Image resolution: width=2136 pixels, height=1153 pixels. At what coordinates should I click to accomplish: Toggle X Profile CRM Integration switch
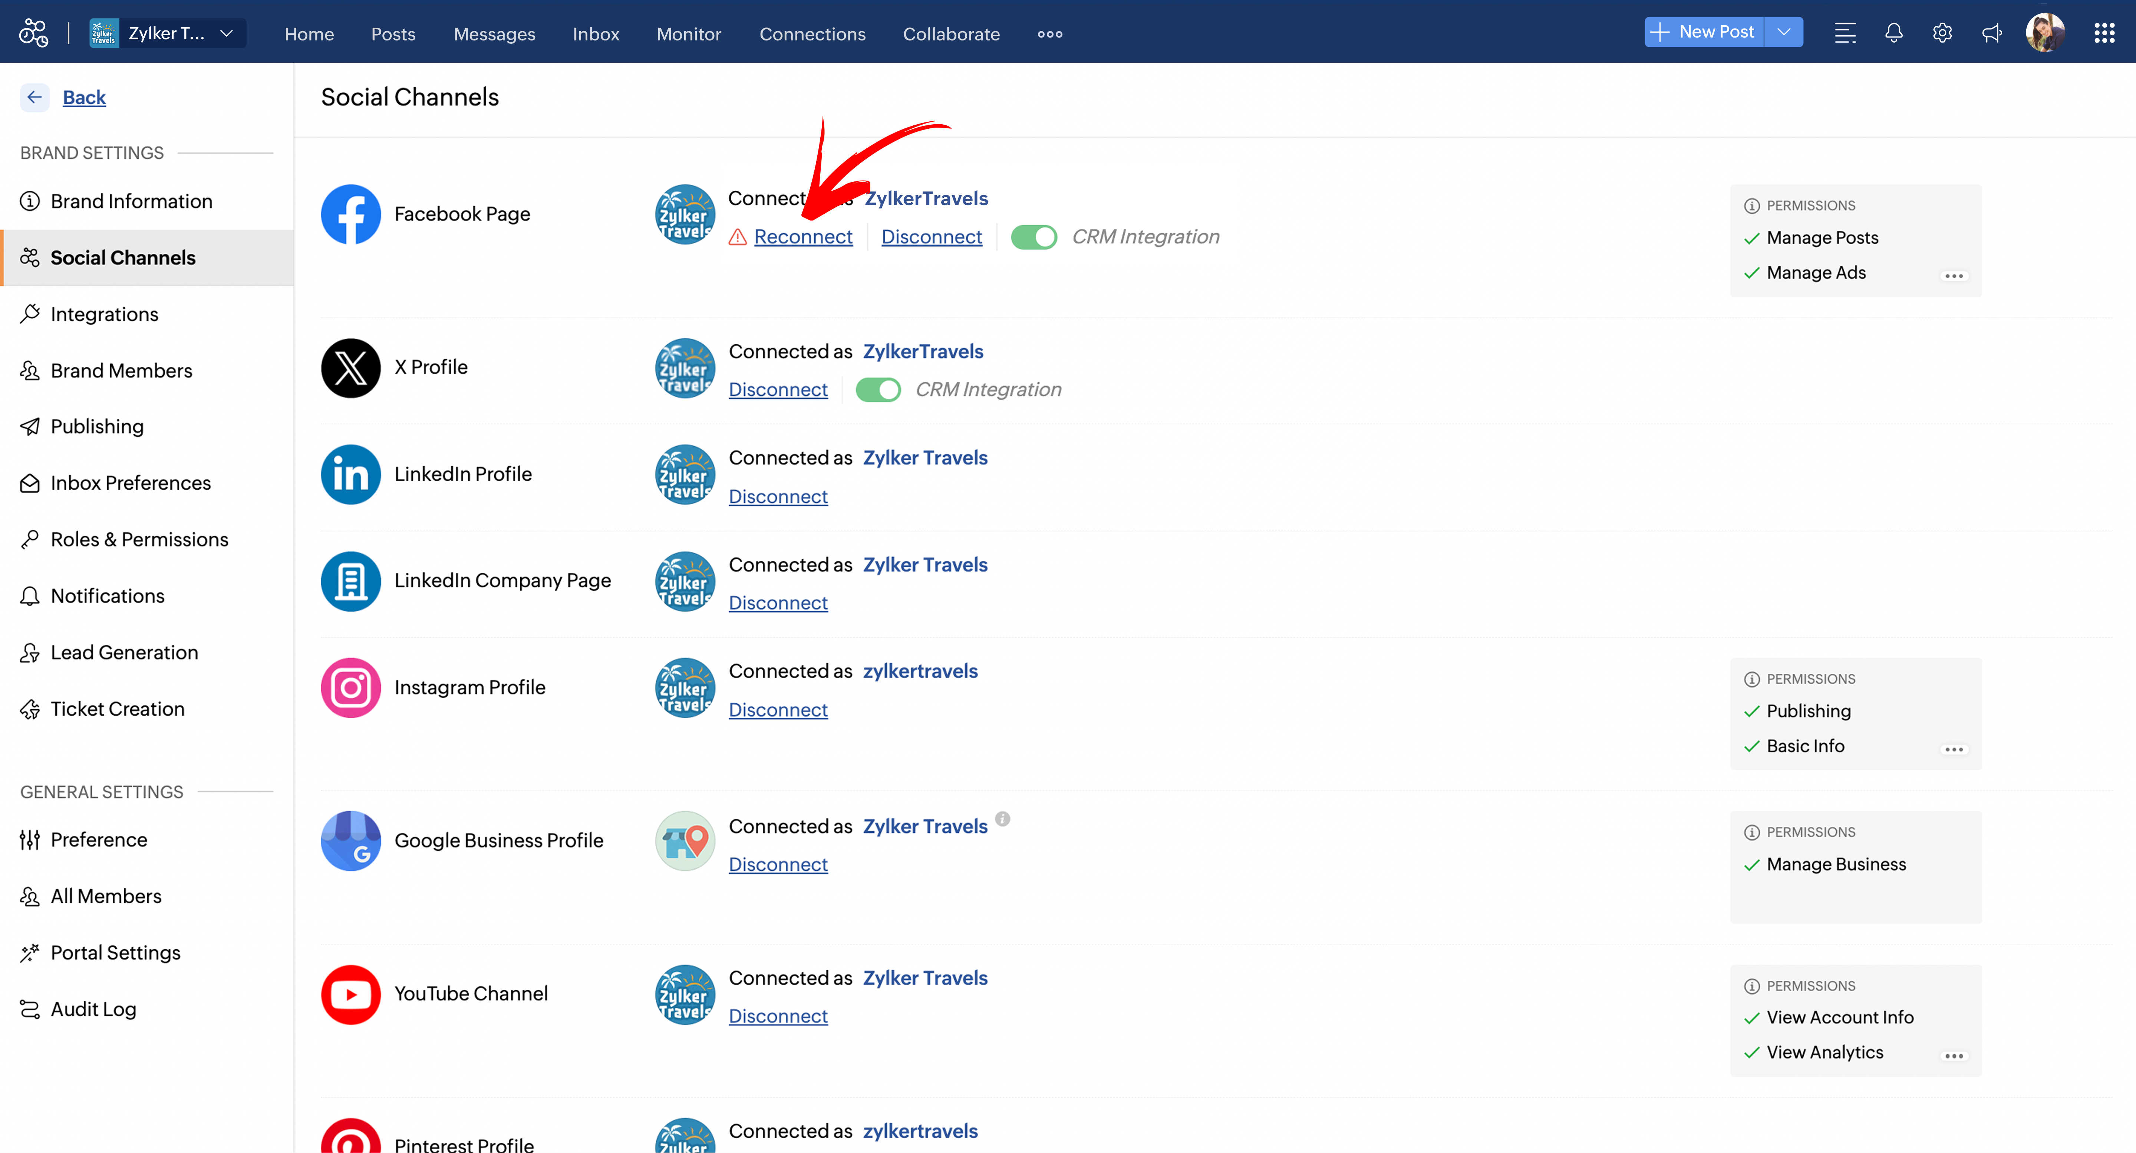pyautogui.click(x=877, y=390)
